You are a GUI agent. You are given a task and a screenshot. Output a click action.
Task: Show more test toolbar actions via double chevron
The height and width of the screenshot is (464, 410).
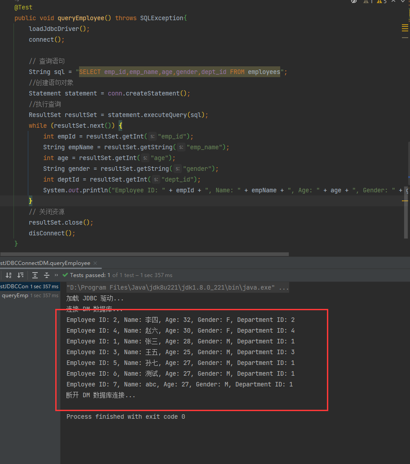tap(56, 275)
